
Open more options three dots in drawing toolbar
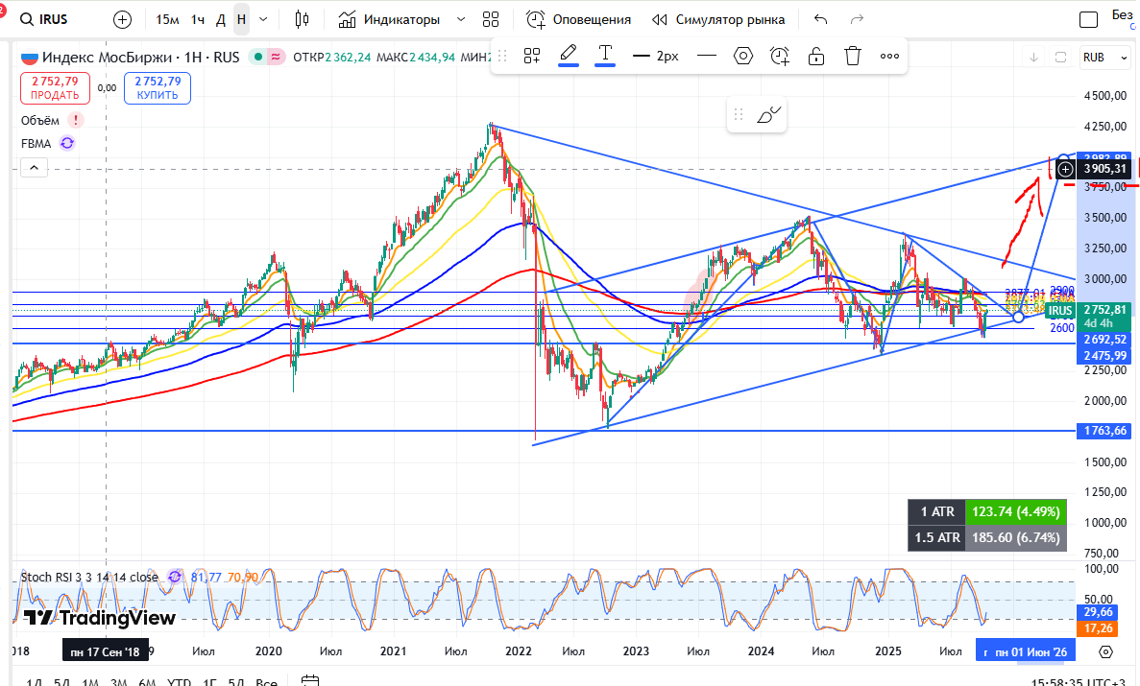889,56
